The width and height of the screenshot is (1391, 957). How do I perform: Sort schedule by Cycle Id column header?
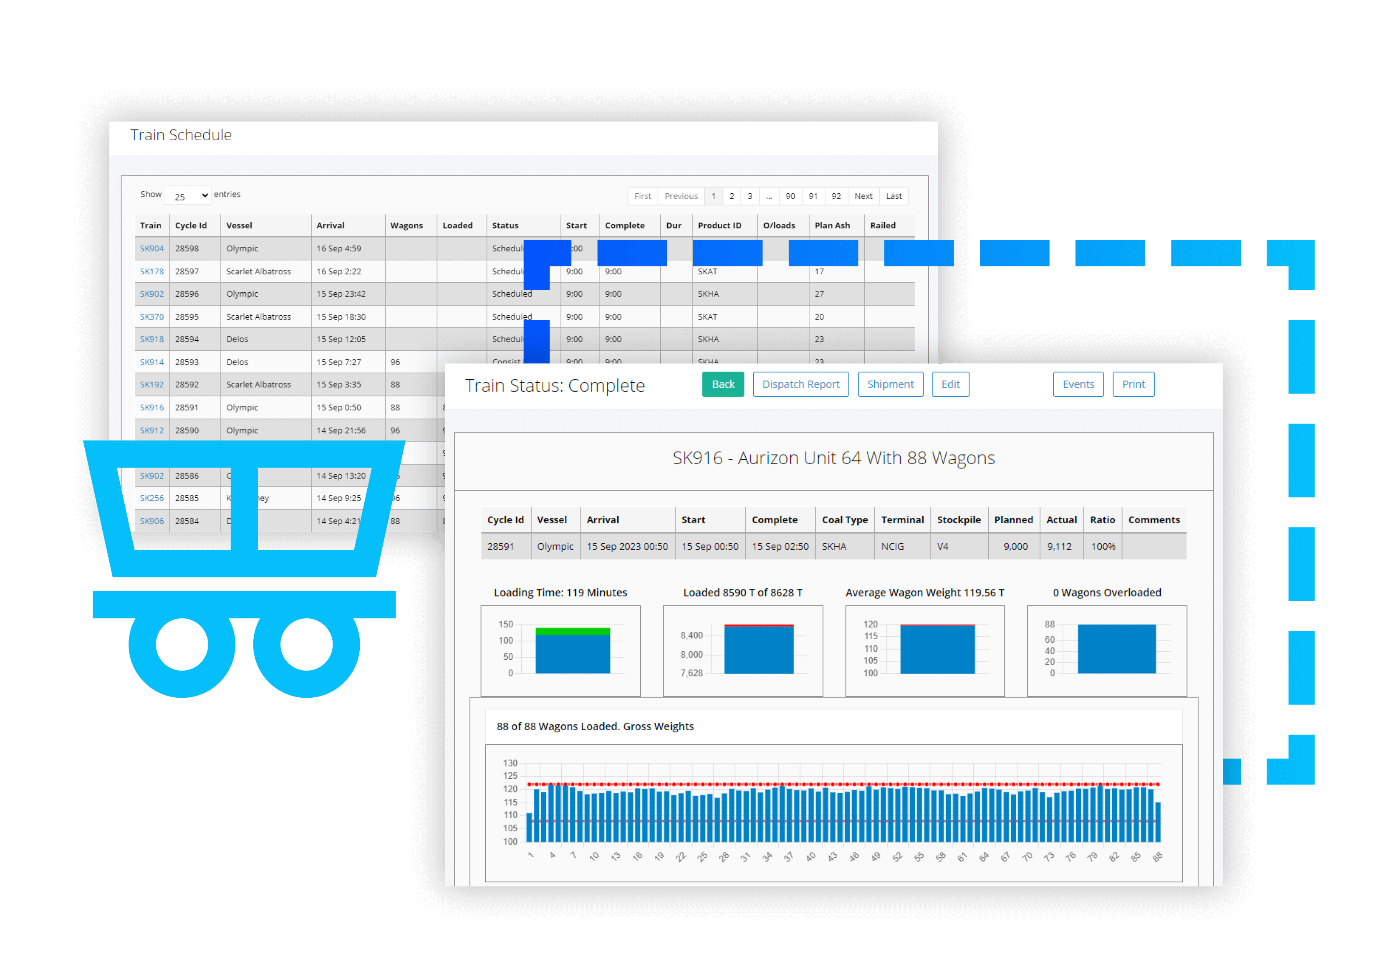pos(195,225)
